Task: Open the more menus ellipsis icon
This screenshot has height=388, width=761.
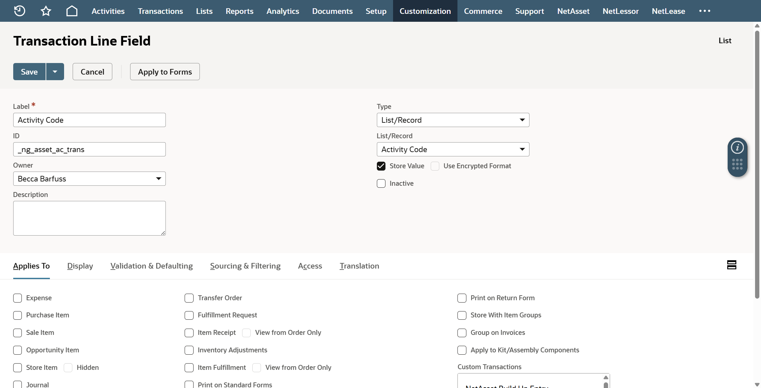Action: click(x=705, y=11)
